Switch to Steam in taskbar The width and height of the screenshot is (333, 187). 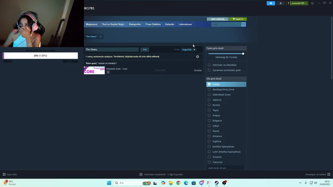pyautogui.click(x=216, y=183)
